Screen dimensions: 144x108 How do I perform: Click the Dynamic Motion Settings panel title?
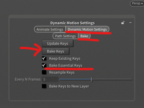click(73, 23)
